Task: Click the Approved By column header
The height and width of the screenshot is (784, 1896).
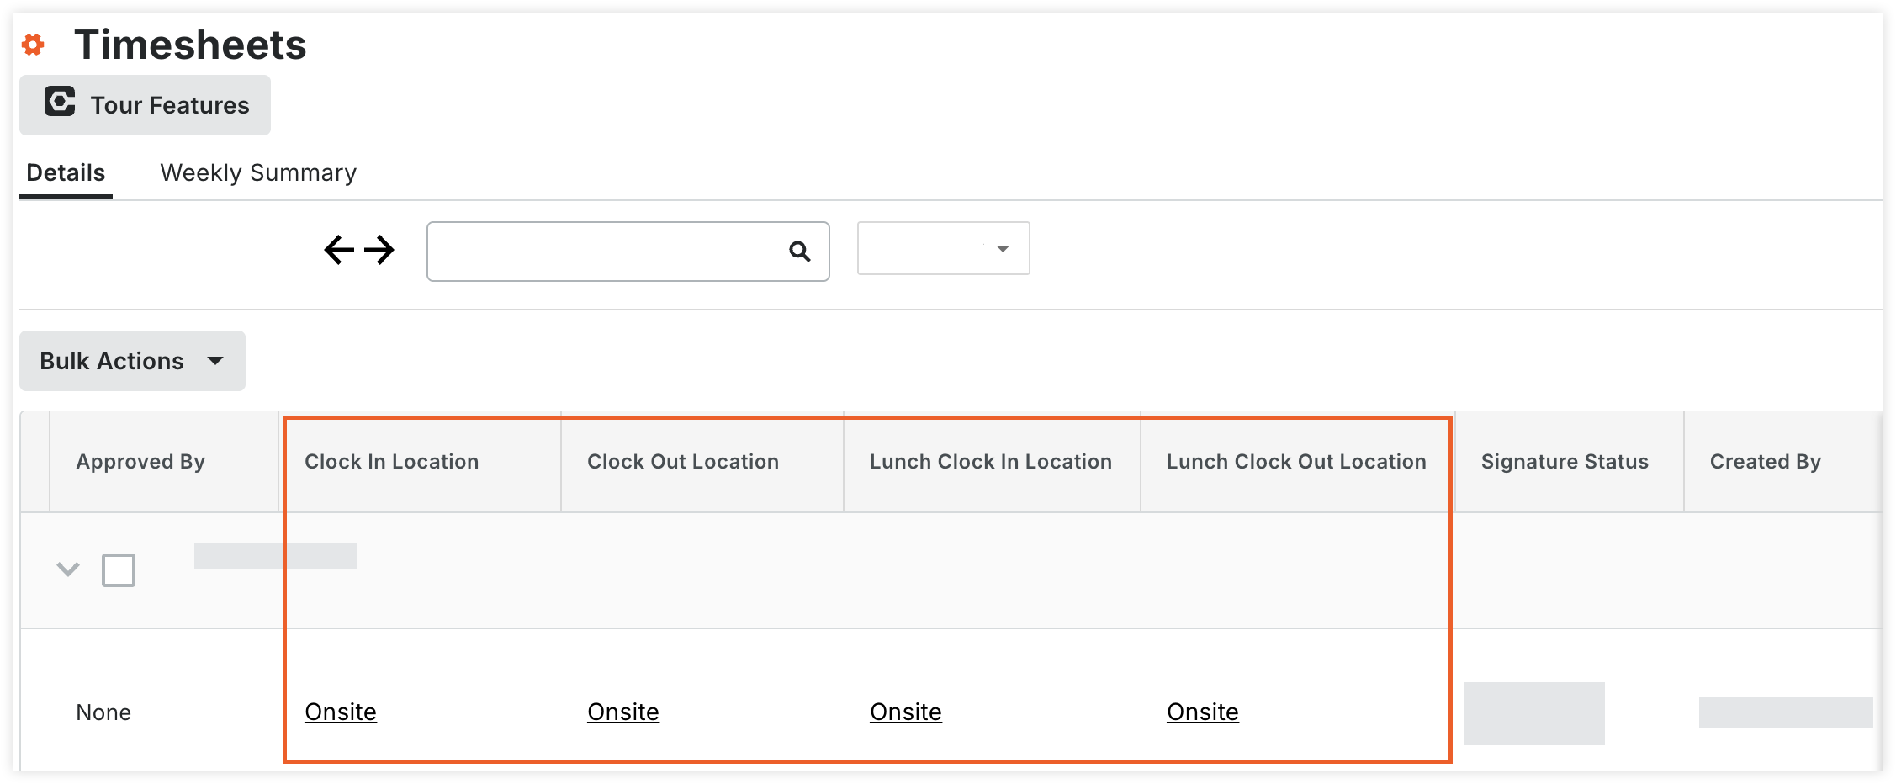Action: tap(140, 462)
